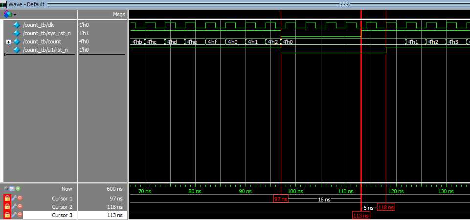Image resolution: width=470 pixels, height=220 pixels.
Task: Delete Cursor 2 with red minus icon
Action: coord(20,206)
